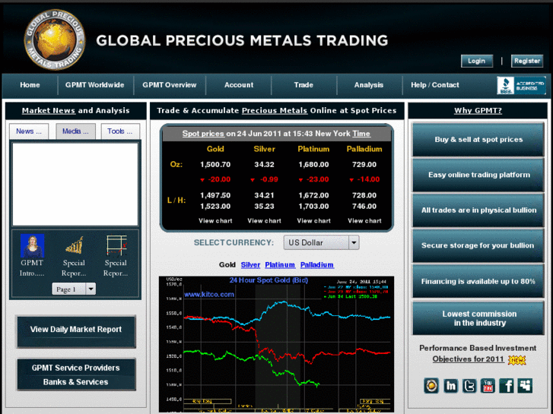This screenshot has height=414, width=553.
Task: Switch to the News tab
Action: point(29,131)
